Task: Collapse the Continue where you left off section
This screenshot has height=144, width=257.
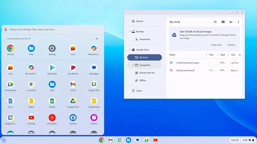Action: tap(97, 39)
